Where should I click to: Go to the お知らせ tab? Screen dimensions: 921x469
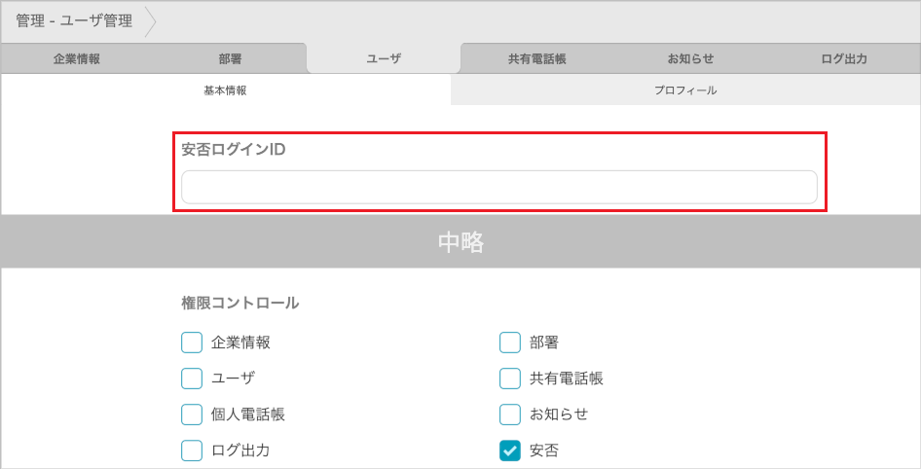[690, 58]
